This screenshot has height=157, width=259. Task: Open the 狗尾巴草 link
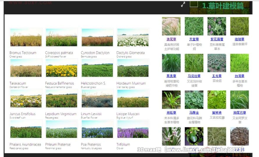point(239,113)
